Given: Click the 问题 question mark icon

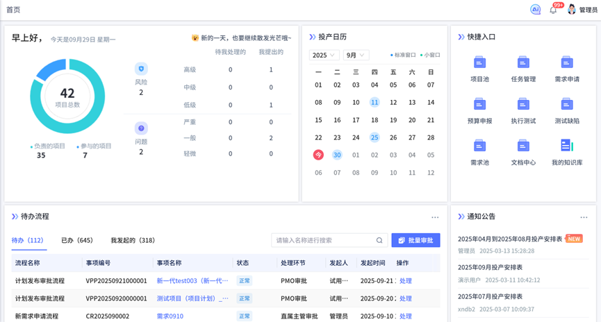Looking at the screenshot, I should [x=141, y=128].
